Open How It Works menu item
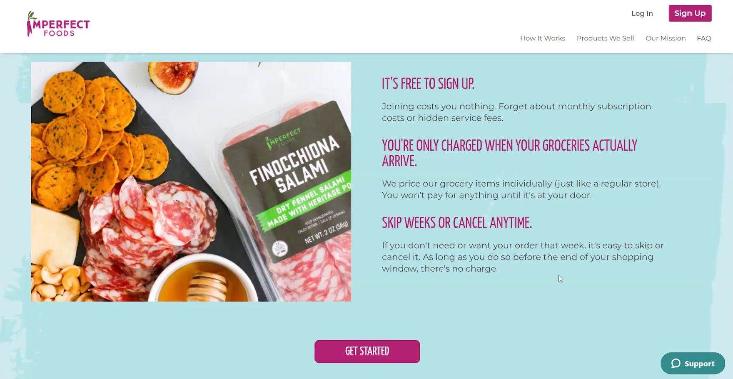This screenshot has width=733, height=379. tap(542, 38)
